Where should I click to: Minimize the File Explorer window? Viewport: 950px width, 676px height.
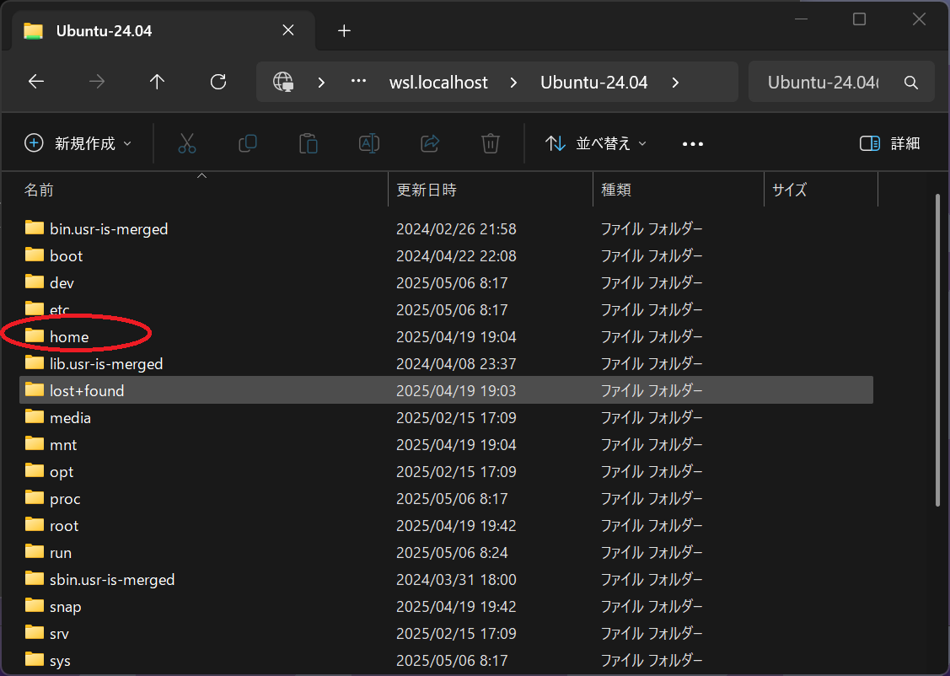(801, 19)
